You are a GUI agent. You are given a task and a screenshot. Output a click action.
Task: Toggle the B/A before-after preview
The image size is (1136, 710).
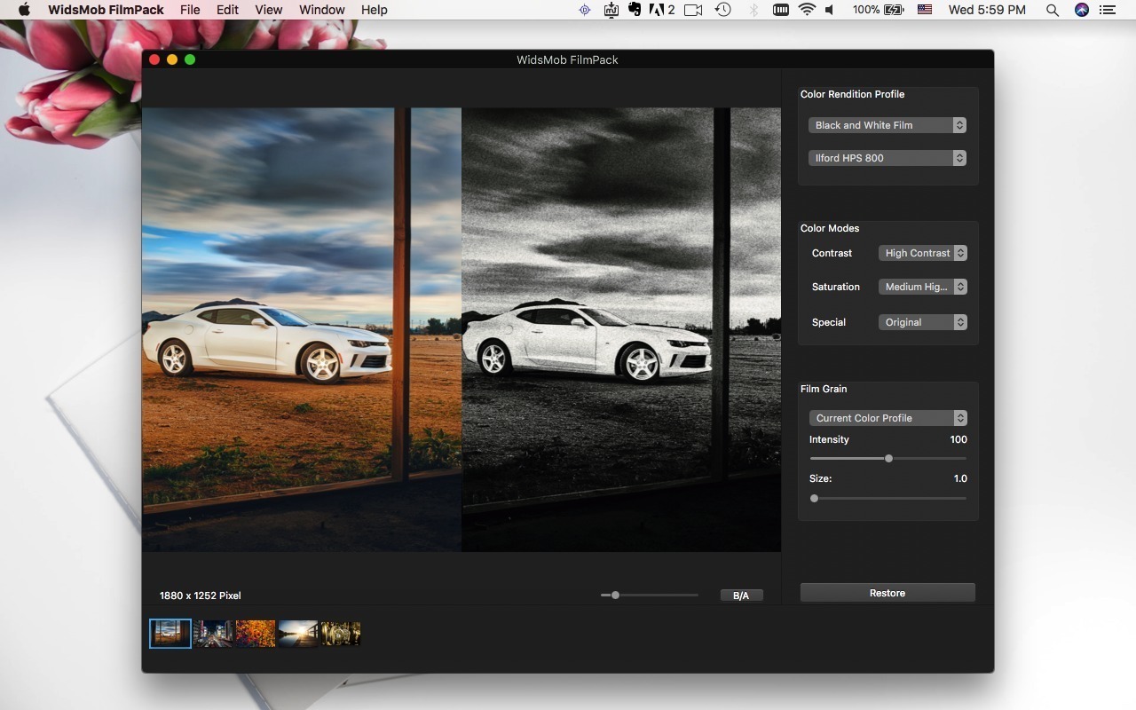741,595
